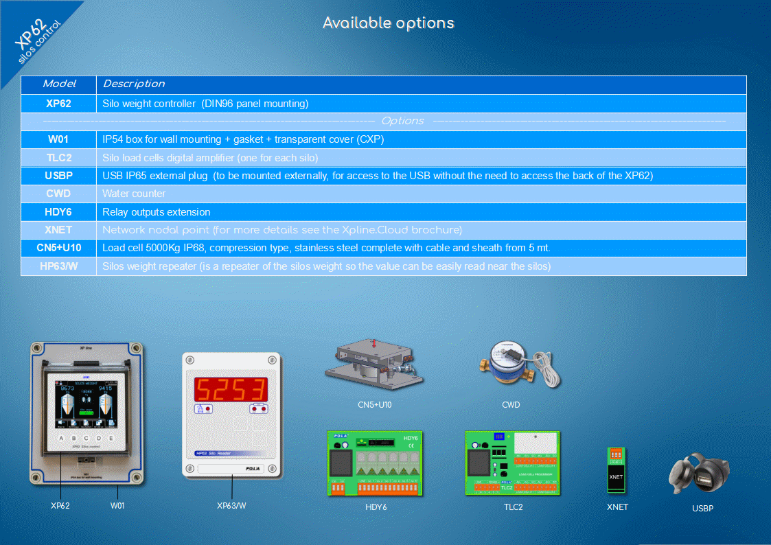Click the 'CN5+U10' caption under load cell
The image size is (771, 545).
click(375, 405)
